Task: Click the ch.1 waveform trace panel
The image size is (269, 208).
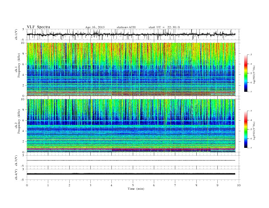Action: (133, 34)
